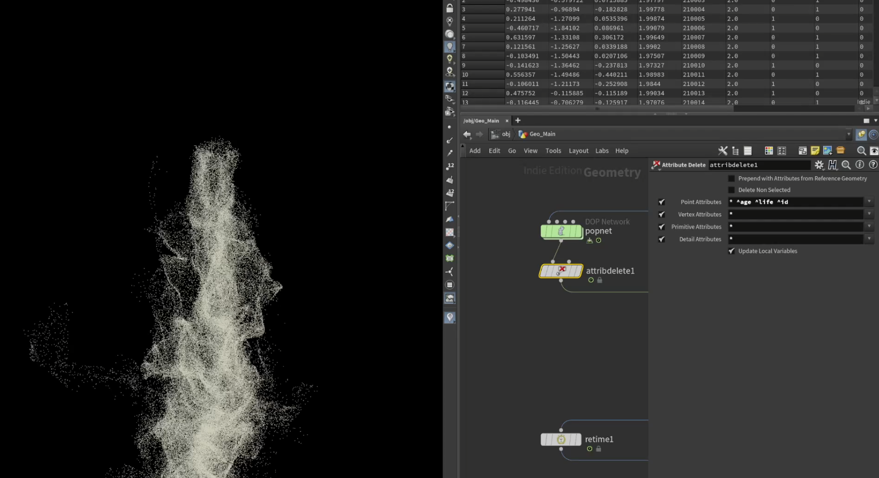The image size is (879, 478).
Task: Open network editor tool options wrench icon
Action: tap(723, 151)
